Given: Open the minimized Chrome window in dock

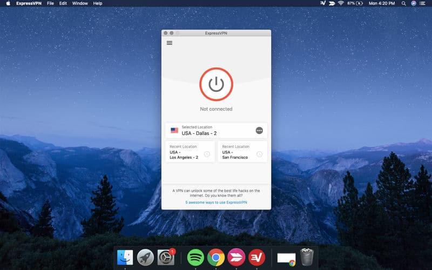Looking at the screenshot, I should [286, 259].
